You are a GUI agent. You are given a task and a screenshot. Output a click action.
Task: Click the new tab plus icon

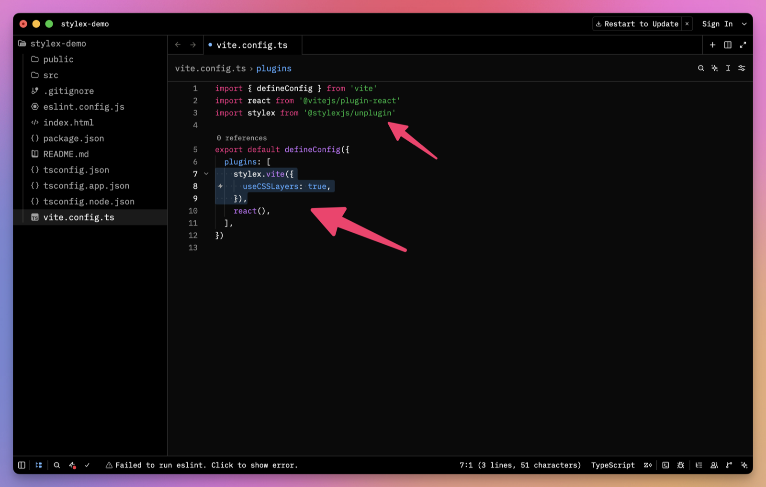[x=712, y=45]
